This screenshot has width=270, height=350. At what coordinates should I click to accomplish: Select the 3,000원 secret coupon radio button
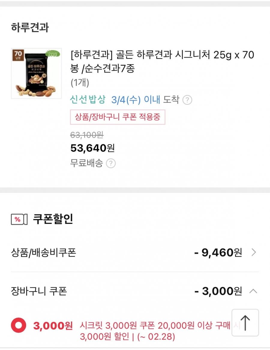coord(19,325)
